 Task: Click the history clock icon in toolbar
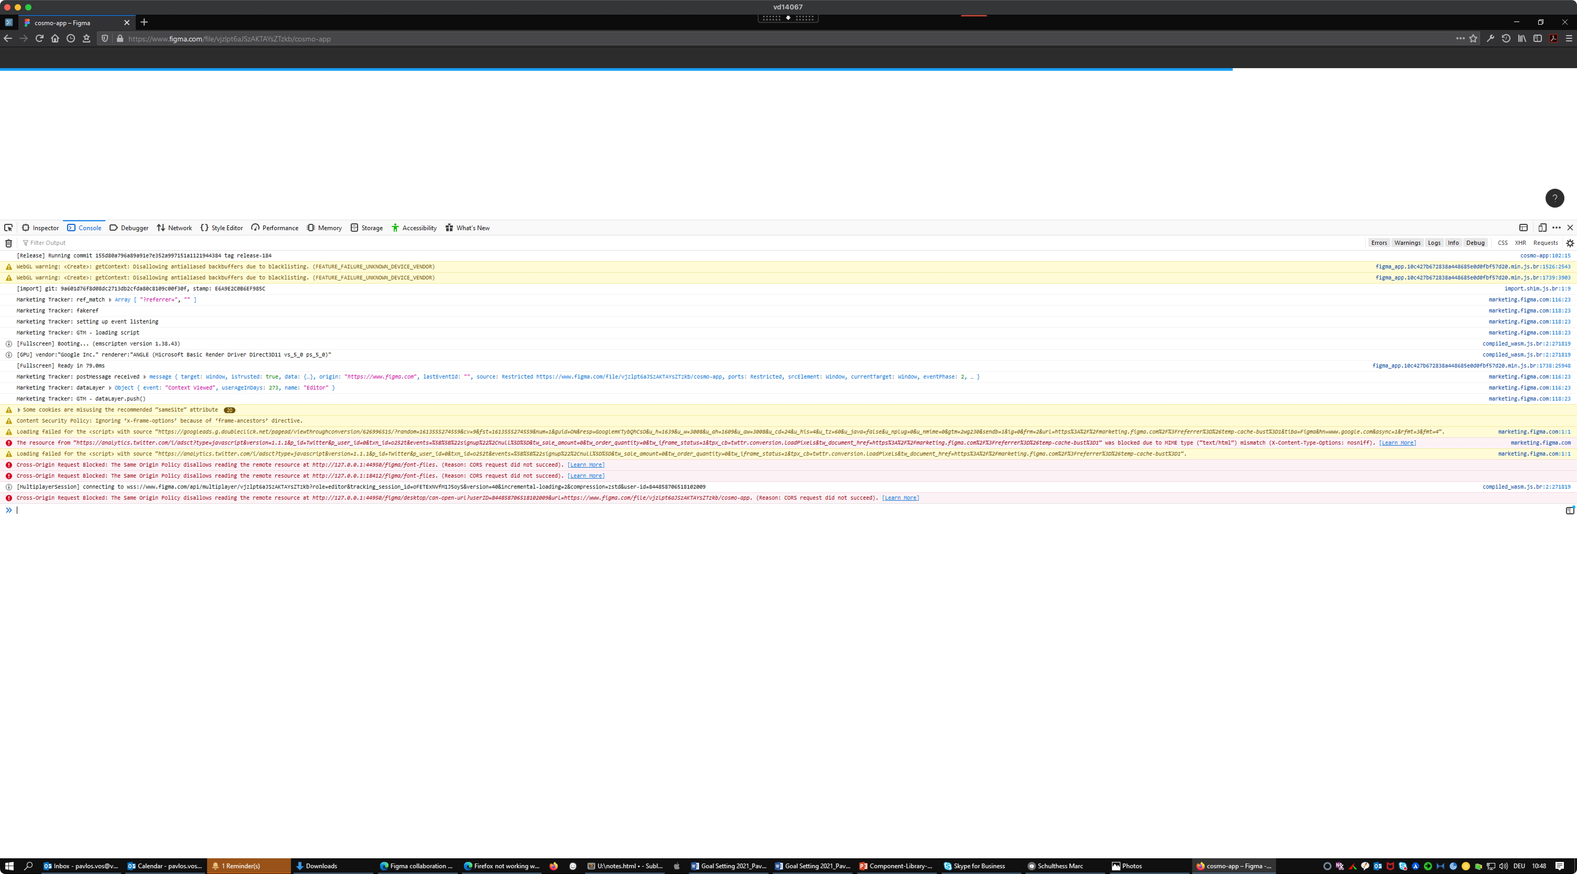point(71,39)
